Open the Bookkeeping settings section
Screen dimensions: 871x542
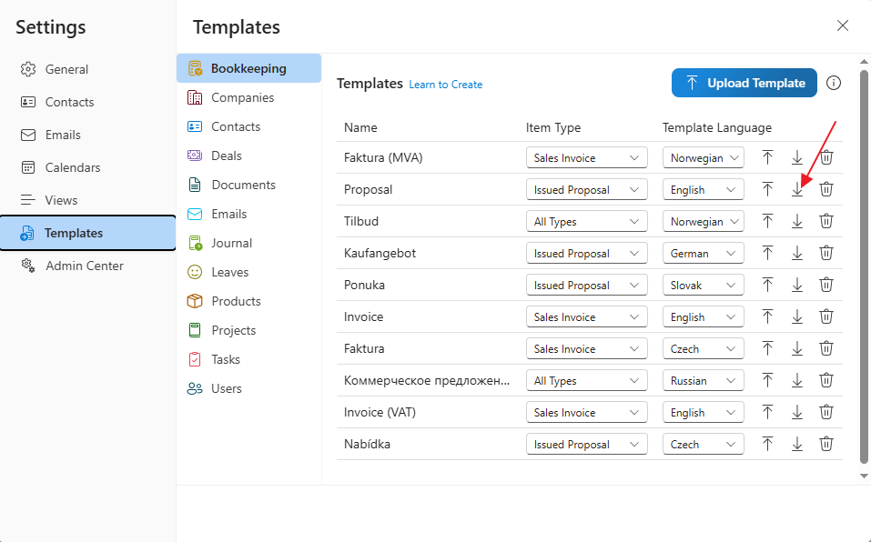click(x=246, y=67)
